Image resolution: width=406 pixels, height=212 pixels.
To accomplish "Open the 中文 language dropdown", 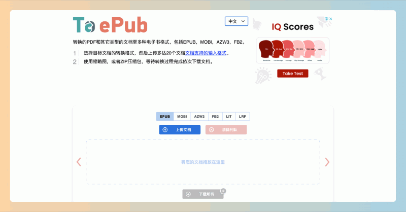I will coord(236,21).
